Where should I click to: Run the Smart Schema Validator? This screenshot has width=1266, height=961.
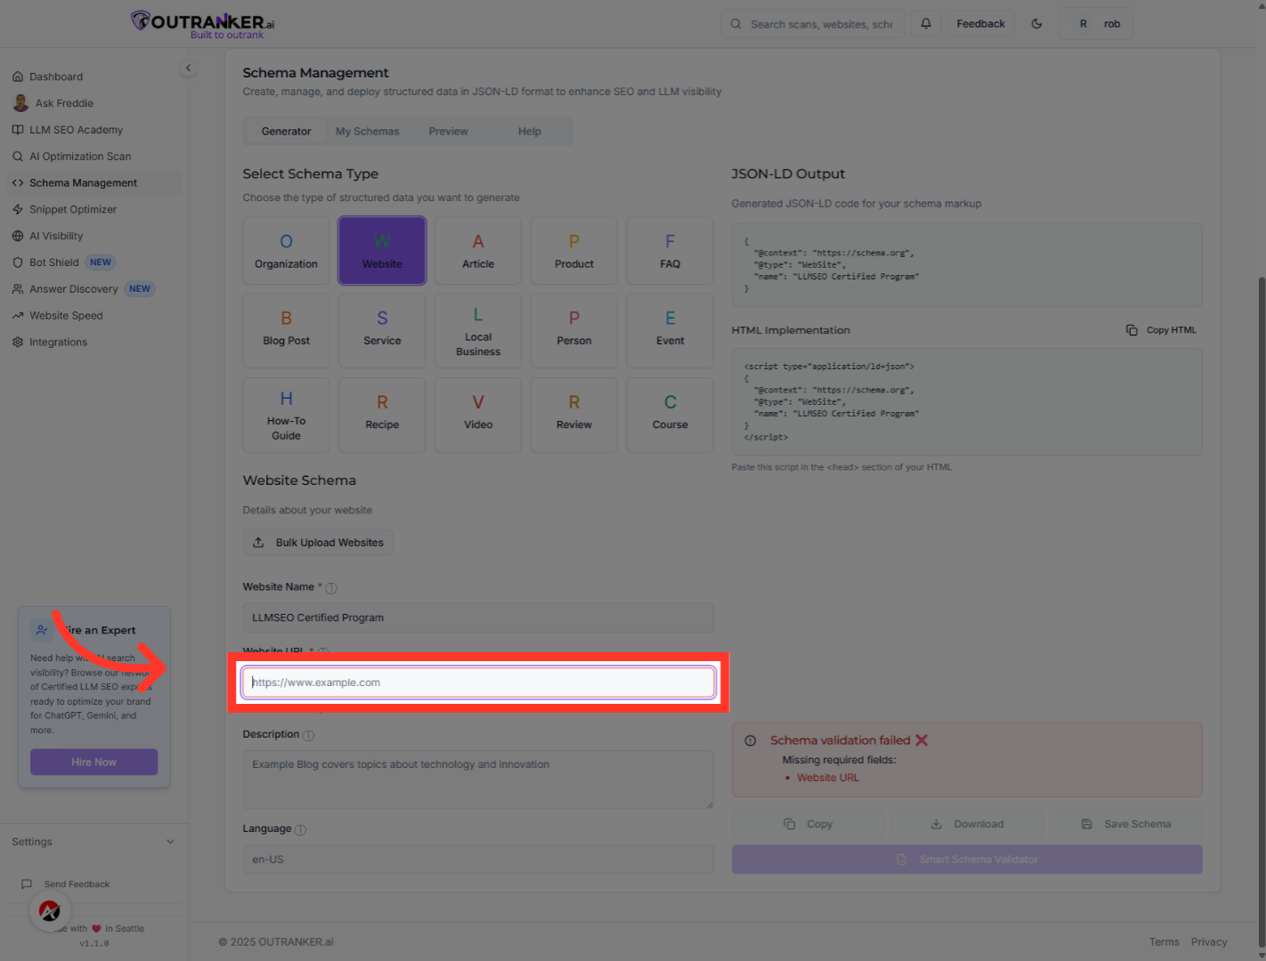(x=967, y=860)
